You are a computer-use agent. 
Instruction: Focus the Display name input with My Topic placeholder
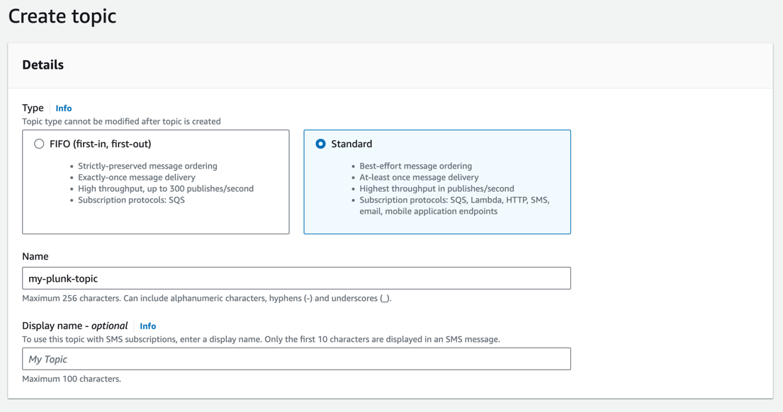[x=296, y=359]
